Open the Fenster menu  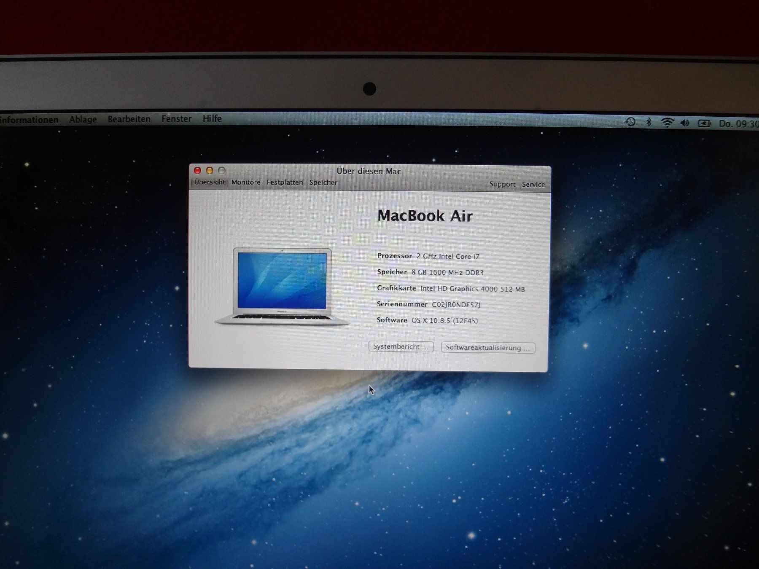(176, 119)
